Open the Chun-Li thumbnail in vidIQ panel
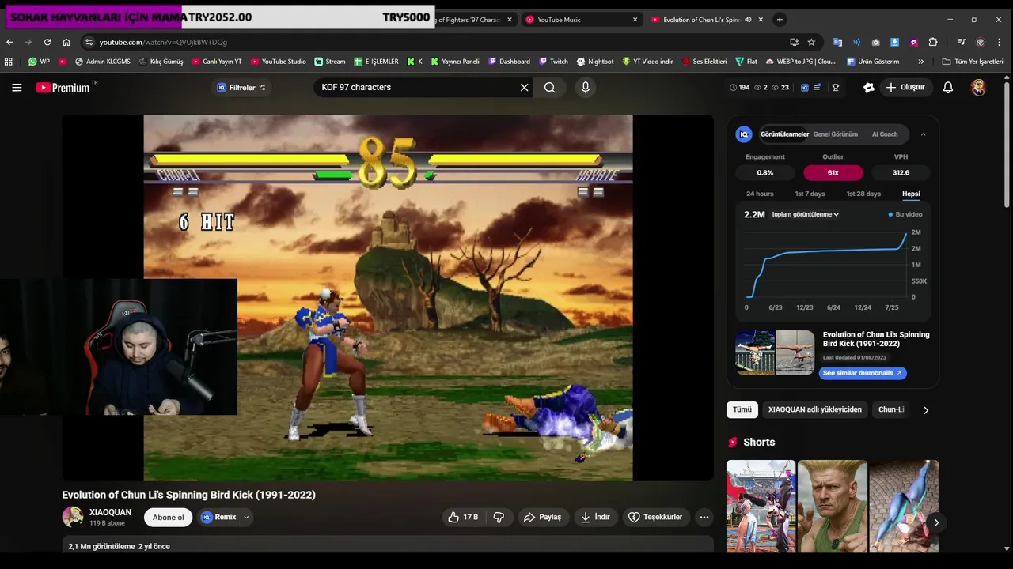The image size is (1013, 569). pos(775,352)
